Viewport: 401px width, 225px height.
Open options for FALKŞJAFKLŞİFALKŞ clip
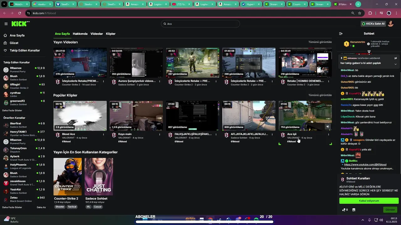tap(216, 134)
